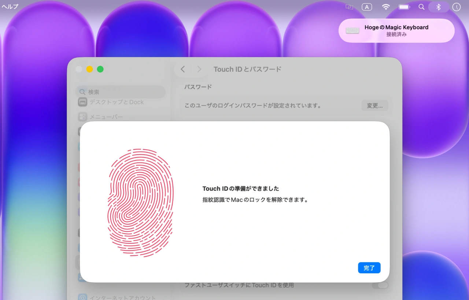
Task: Click the clock icon in menu bar
Action: coord(456,7)
